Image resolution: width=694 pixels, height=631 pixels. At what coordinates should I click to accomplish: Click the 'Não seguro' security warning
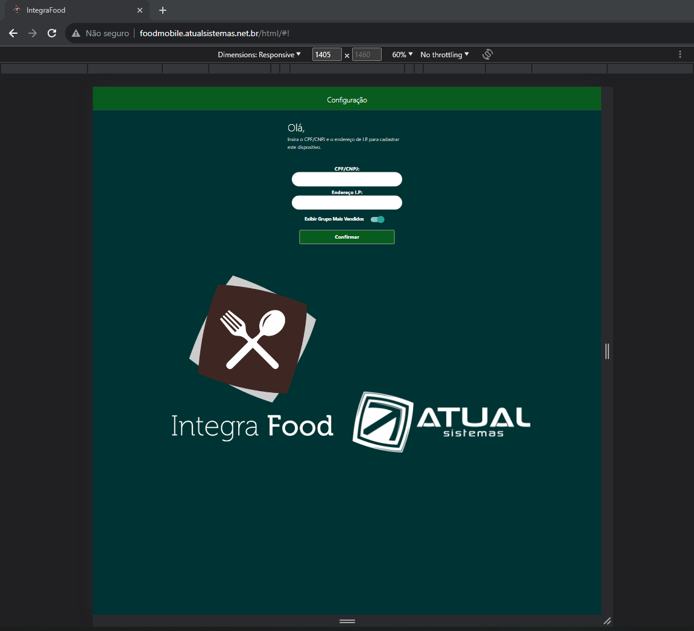click(101, 33)
